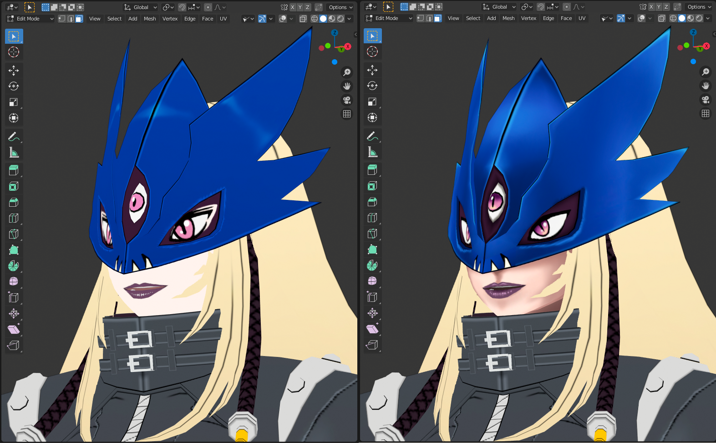This screenshot has width=716, height=443.
Task: Toggle camera view button in right viewport
Action: [x=706, y=99]
